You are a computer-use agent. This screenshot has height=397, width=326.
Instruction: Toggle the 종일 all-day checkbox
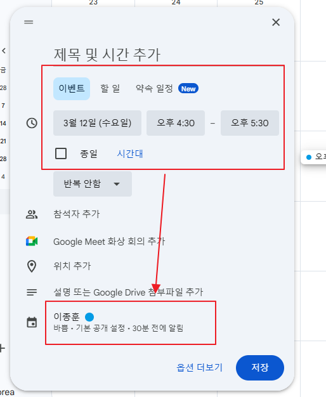[x=61, y=153]
